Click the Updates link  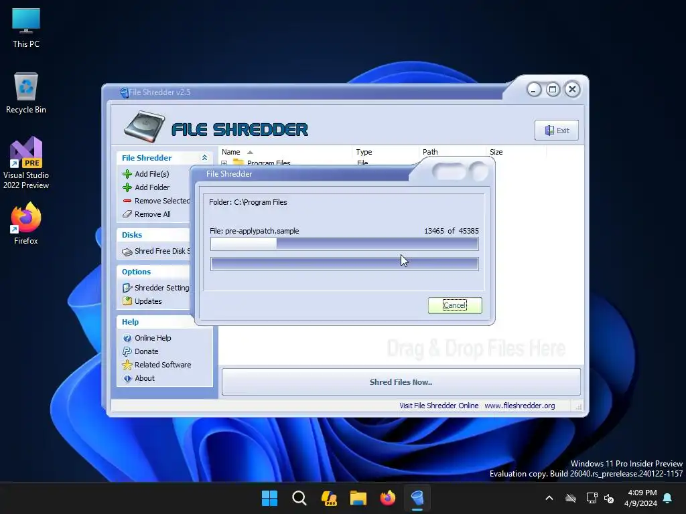click(148, 301)
